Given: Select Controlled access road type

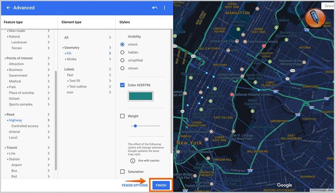Looking at the screenshot, I should (25, 126).
